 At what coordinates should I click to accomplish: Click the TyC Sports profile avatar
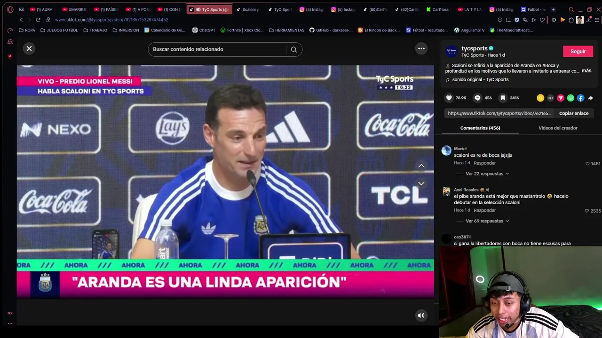tap(451, 52)
